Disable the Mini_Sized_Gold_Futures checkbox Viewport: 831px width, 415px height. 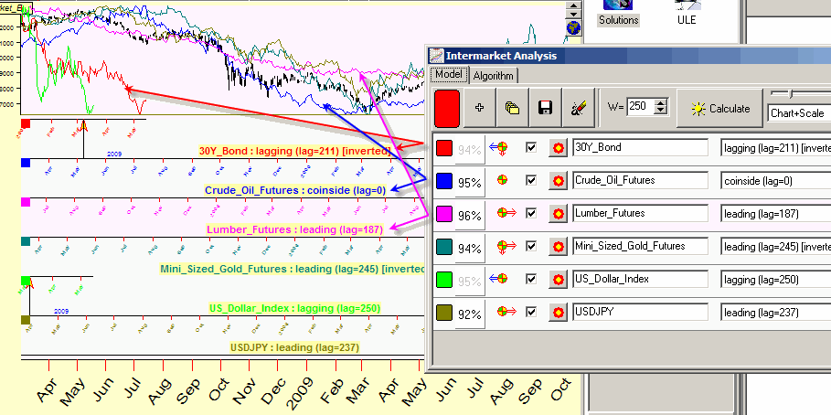tap(531, 247)
